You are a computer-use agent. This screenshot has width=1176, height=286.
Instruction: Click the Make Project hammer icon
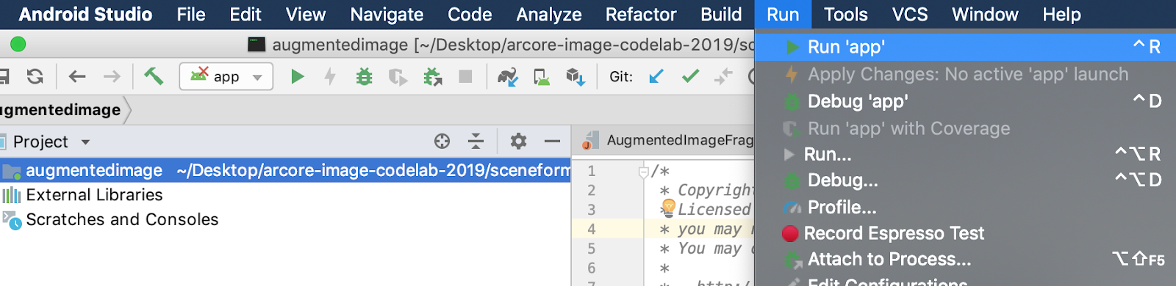[x=154, y=76]
